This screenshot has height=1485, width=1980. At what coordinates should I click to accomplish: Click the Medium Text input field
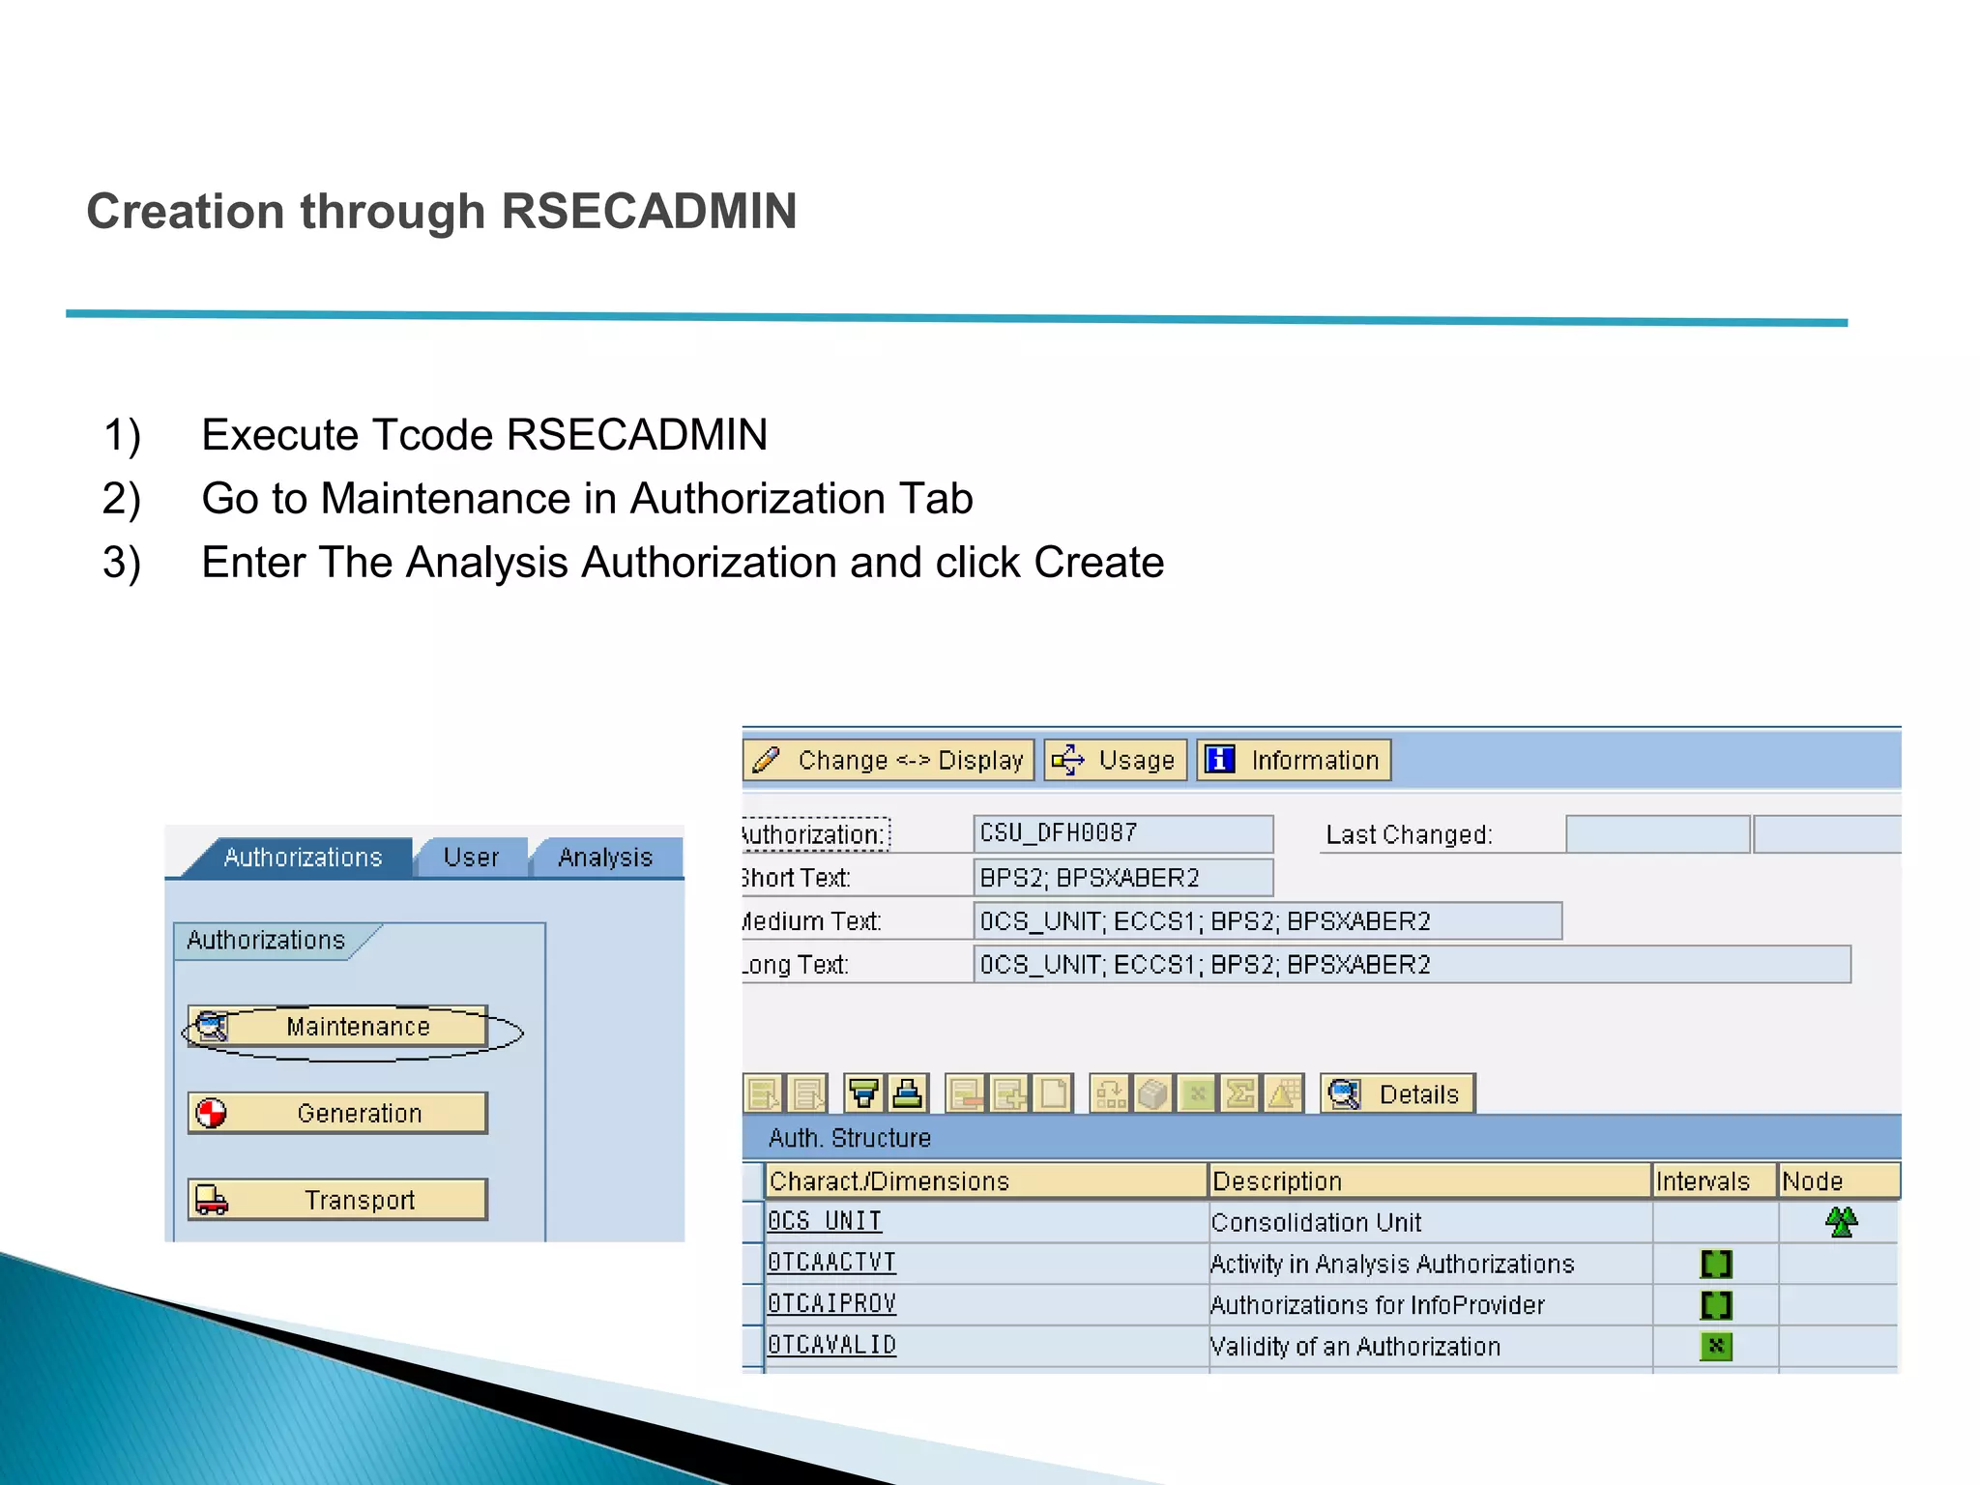[x=1267, y=920]
